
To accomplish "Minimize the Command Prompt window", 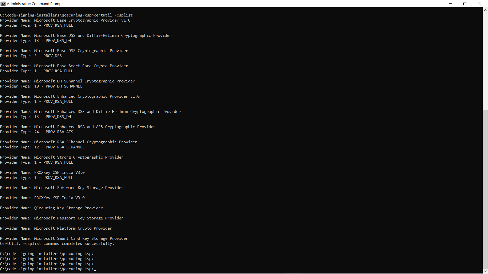I will 450,4.
